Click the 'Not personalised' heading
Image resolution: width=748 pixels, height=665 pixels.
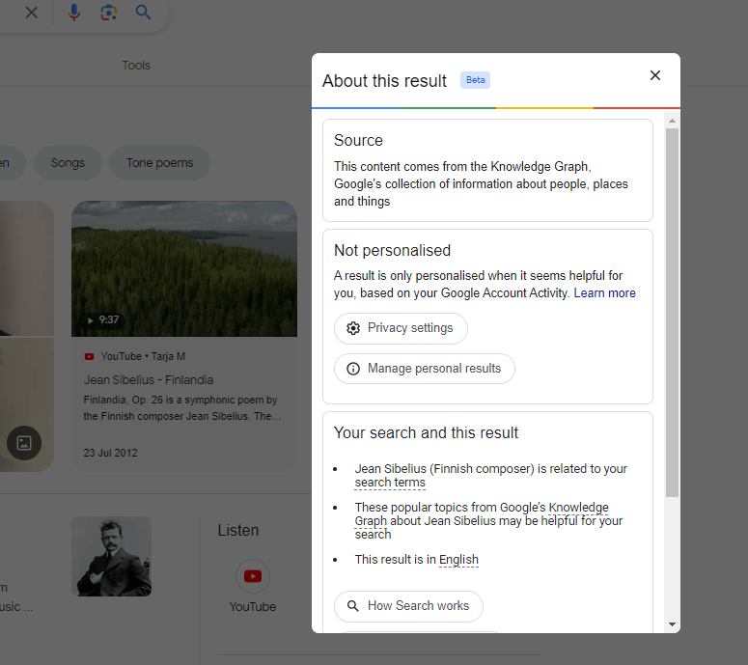click(392, 250)
